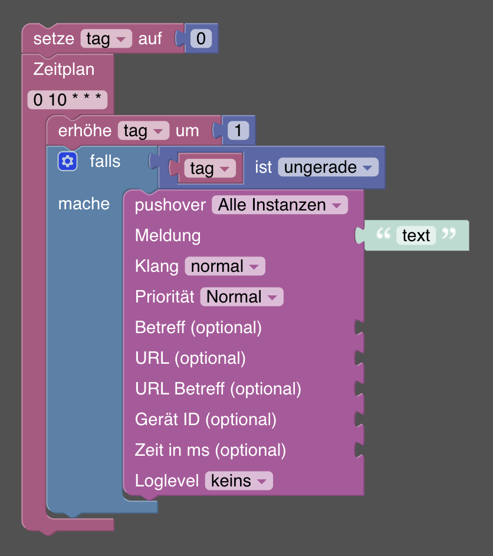
Task: Open the Priorität Normal dropdown
Action: coord(242,297)
